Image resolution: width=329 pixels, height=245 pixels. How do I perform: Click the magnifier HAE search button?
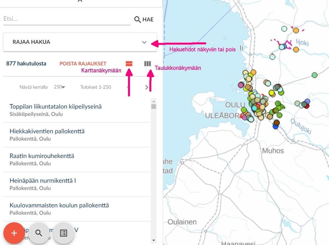144,20
